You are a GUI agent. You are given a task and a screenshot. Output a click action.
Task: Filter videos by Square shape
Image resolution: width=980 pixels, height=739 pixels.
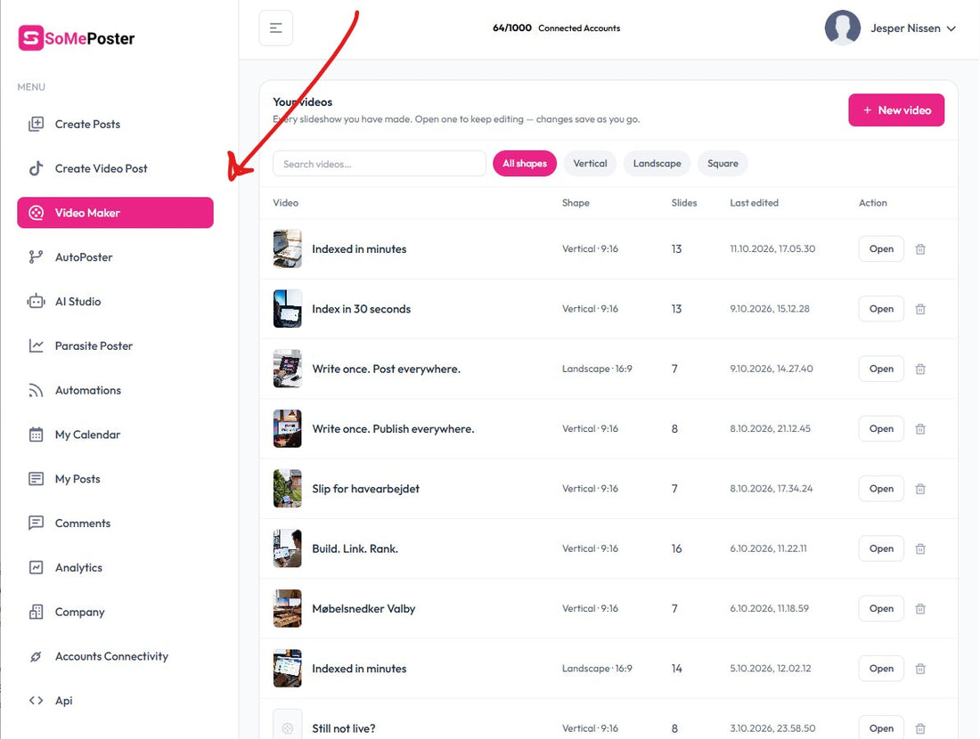pos(723,163)
